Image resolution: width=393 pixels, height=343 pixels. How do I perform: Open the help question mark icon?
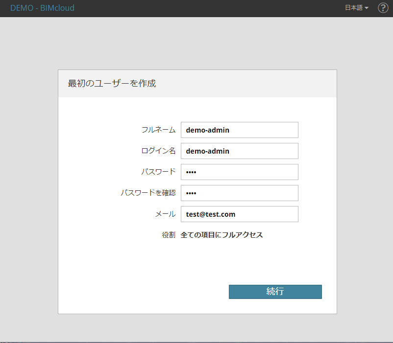click(x=383, y=8)
